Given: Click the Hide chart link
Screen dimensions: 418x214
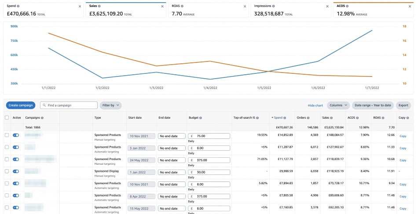Looking at the screenshot, I should point(315,105).
